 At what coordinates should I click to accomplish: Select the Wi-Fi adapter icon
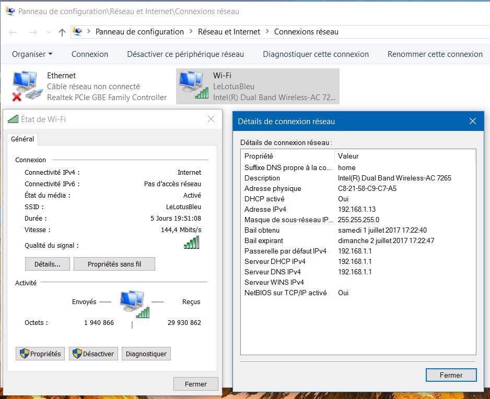(x=191, y=86)
